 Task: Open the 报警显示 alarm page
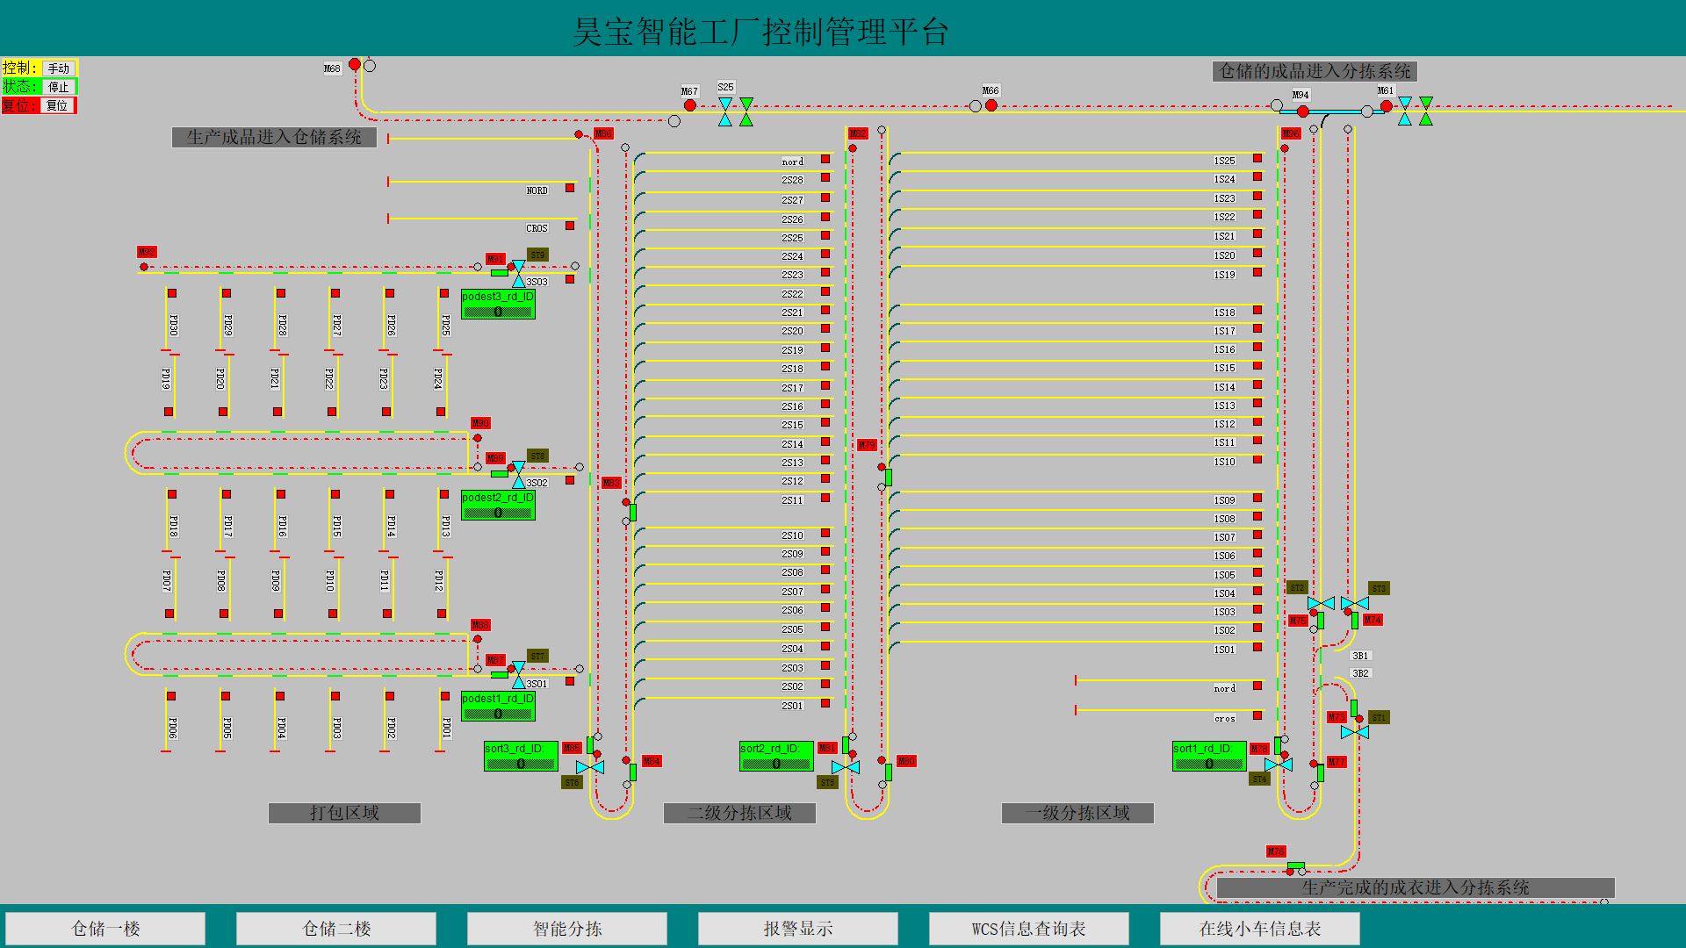click(798, 929)
